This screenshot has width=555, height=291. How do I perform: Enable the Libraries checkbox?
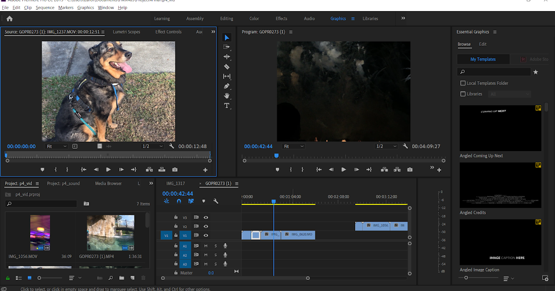pos(463,94)
